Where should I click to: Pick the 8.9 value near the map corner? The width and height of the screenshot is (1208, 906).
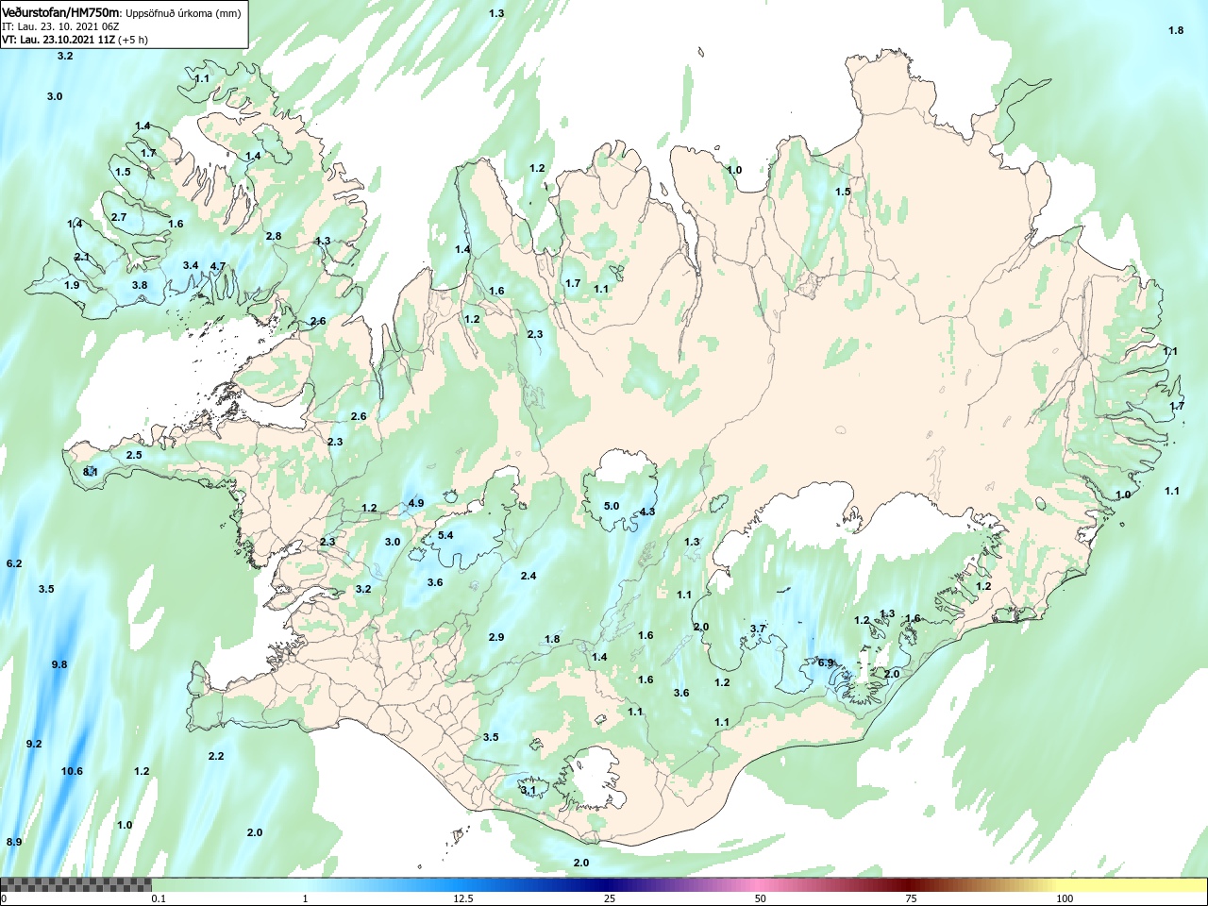click(x=14, y=842)
